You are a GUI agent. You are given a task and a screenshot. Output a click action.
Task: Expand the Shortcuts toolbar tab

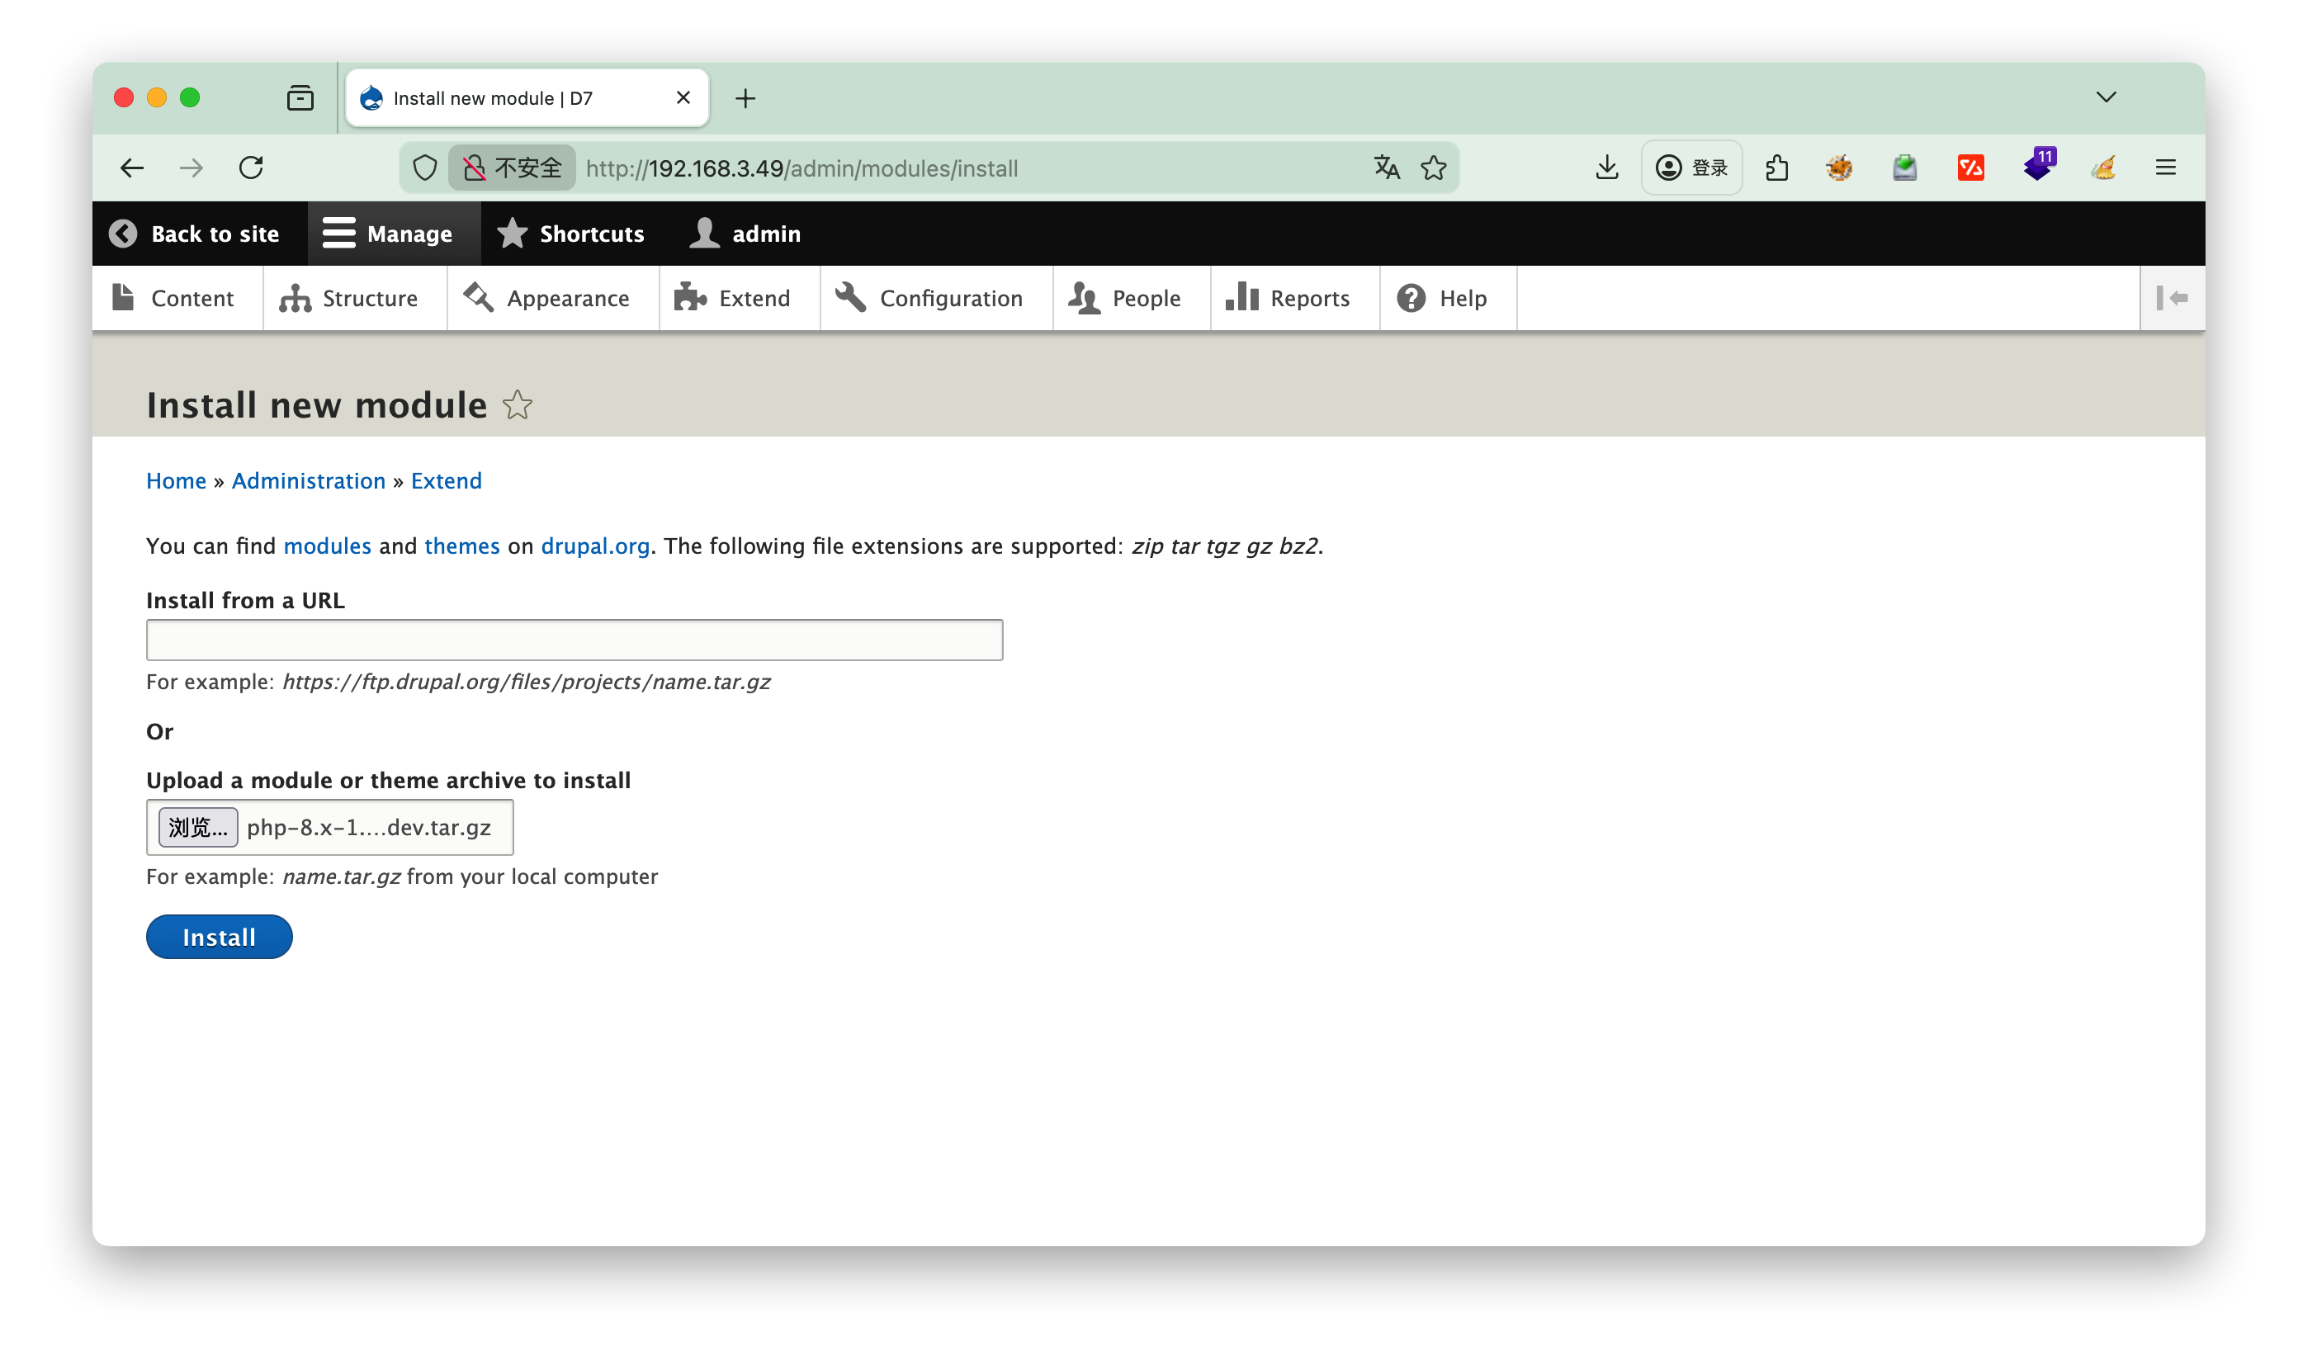point(570,234)
